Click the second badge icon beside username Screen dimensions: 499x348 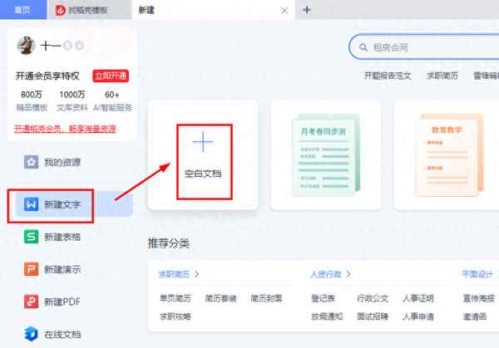click(79, 46)
